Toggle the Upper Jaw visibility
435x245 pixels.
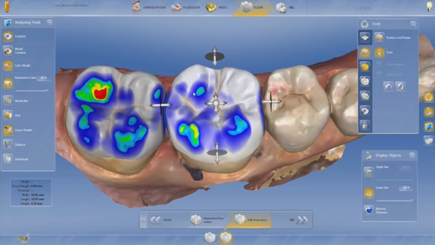pos(368,172)
